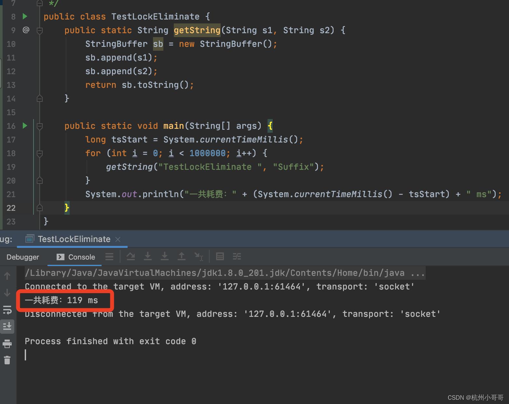Click line number 19 in the gutter
509x404 pixels.
(11, 167)
